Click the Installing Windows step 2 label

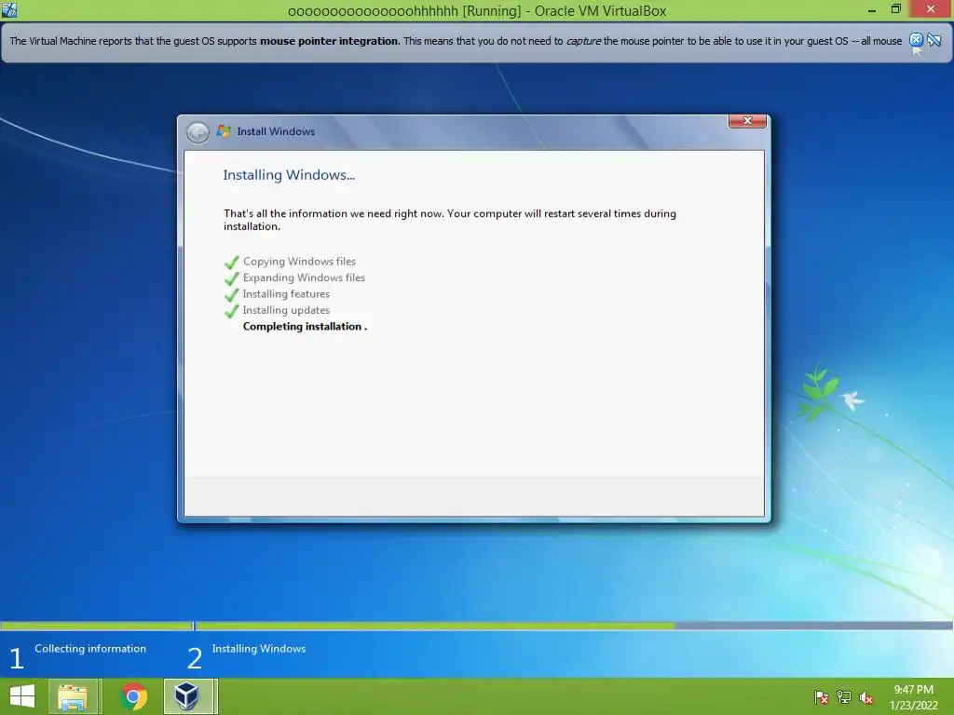click(x=259, y=649)
